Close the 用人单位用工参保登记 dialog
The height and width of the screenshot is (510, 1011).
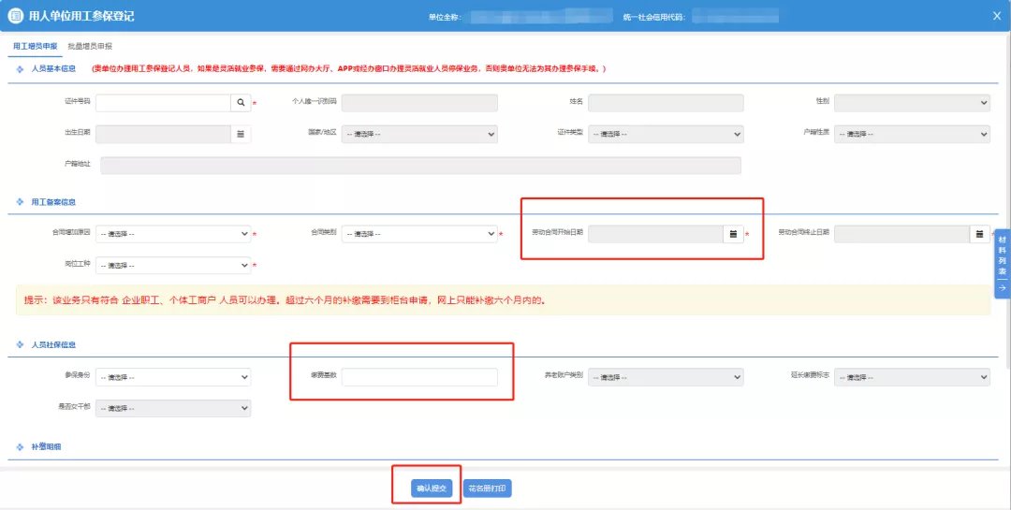tap(996, 16)
